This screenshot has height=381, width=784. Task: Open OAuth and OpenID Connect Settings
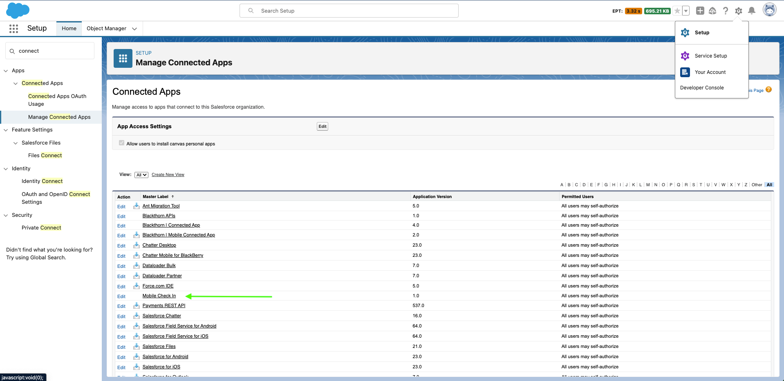pos(56,198)
